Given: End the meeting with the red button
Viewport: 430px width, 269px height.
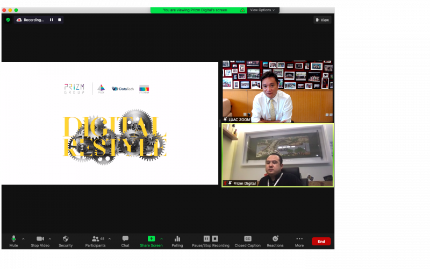Looking at the screenshot, I should coord(321,242).
